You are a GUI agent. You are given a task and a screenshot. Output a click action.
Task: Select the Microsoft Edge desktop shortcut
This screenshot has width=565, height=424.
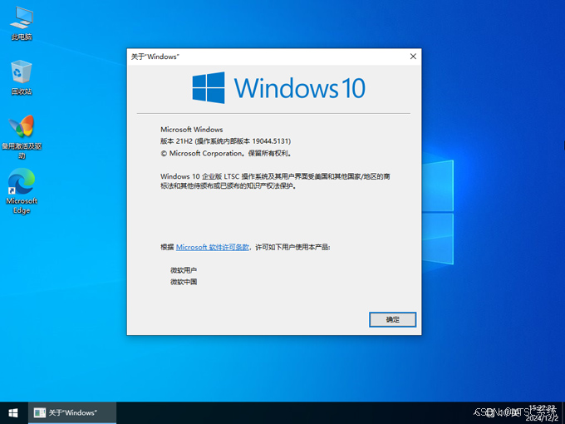pos(22,191)
